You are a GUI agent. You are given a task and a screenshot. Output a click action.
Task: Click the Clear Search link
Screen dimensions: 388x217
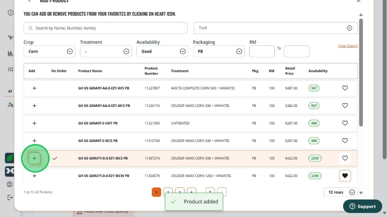348,46
